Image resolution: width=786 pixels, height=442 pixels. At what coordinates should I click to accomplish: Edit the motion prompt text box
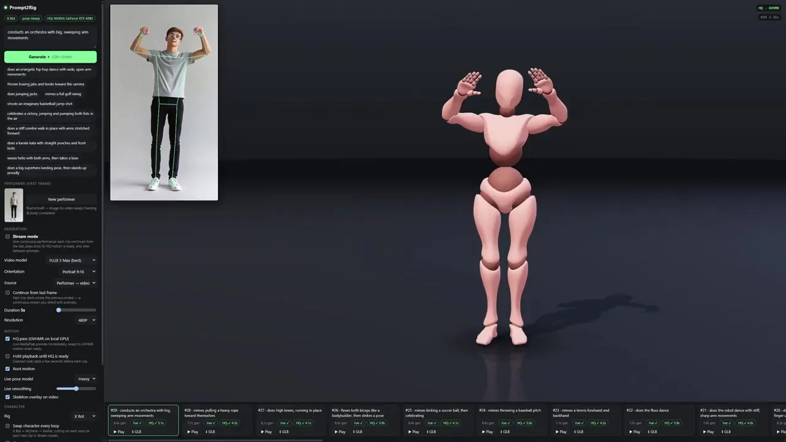50,37
